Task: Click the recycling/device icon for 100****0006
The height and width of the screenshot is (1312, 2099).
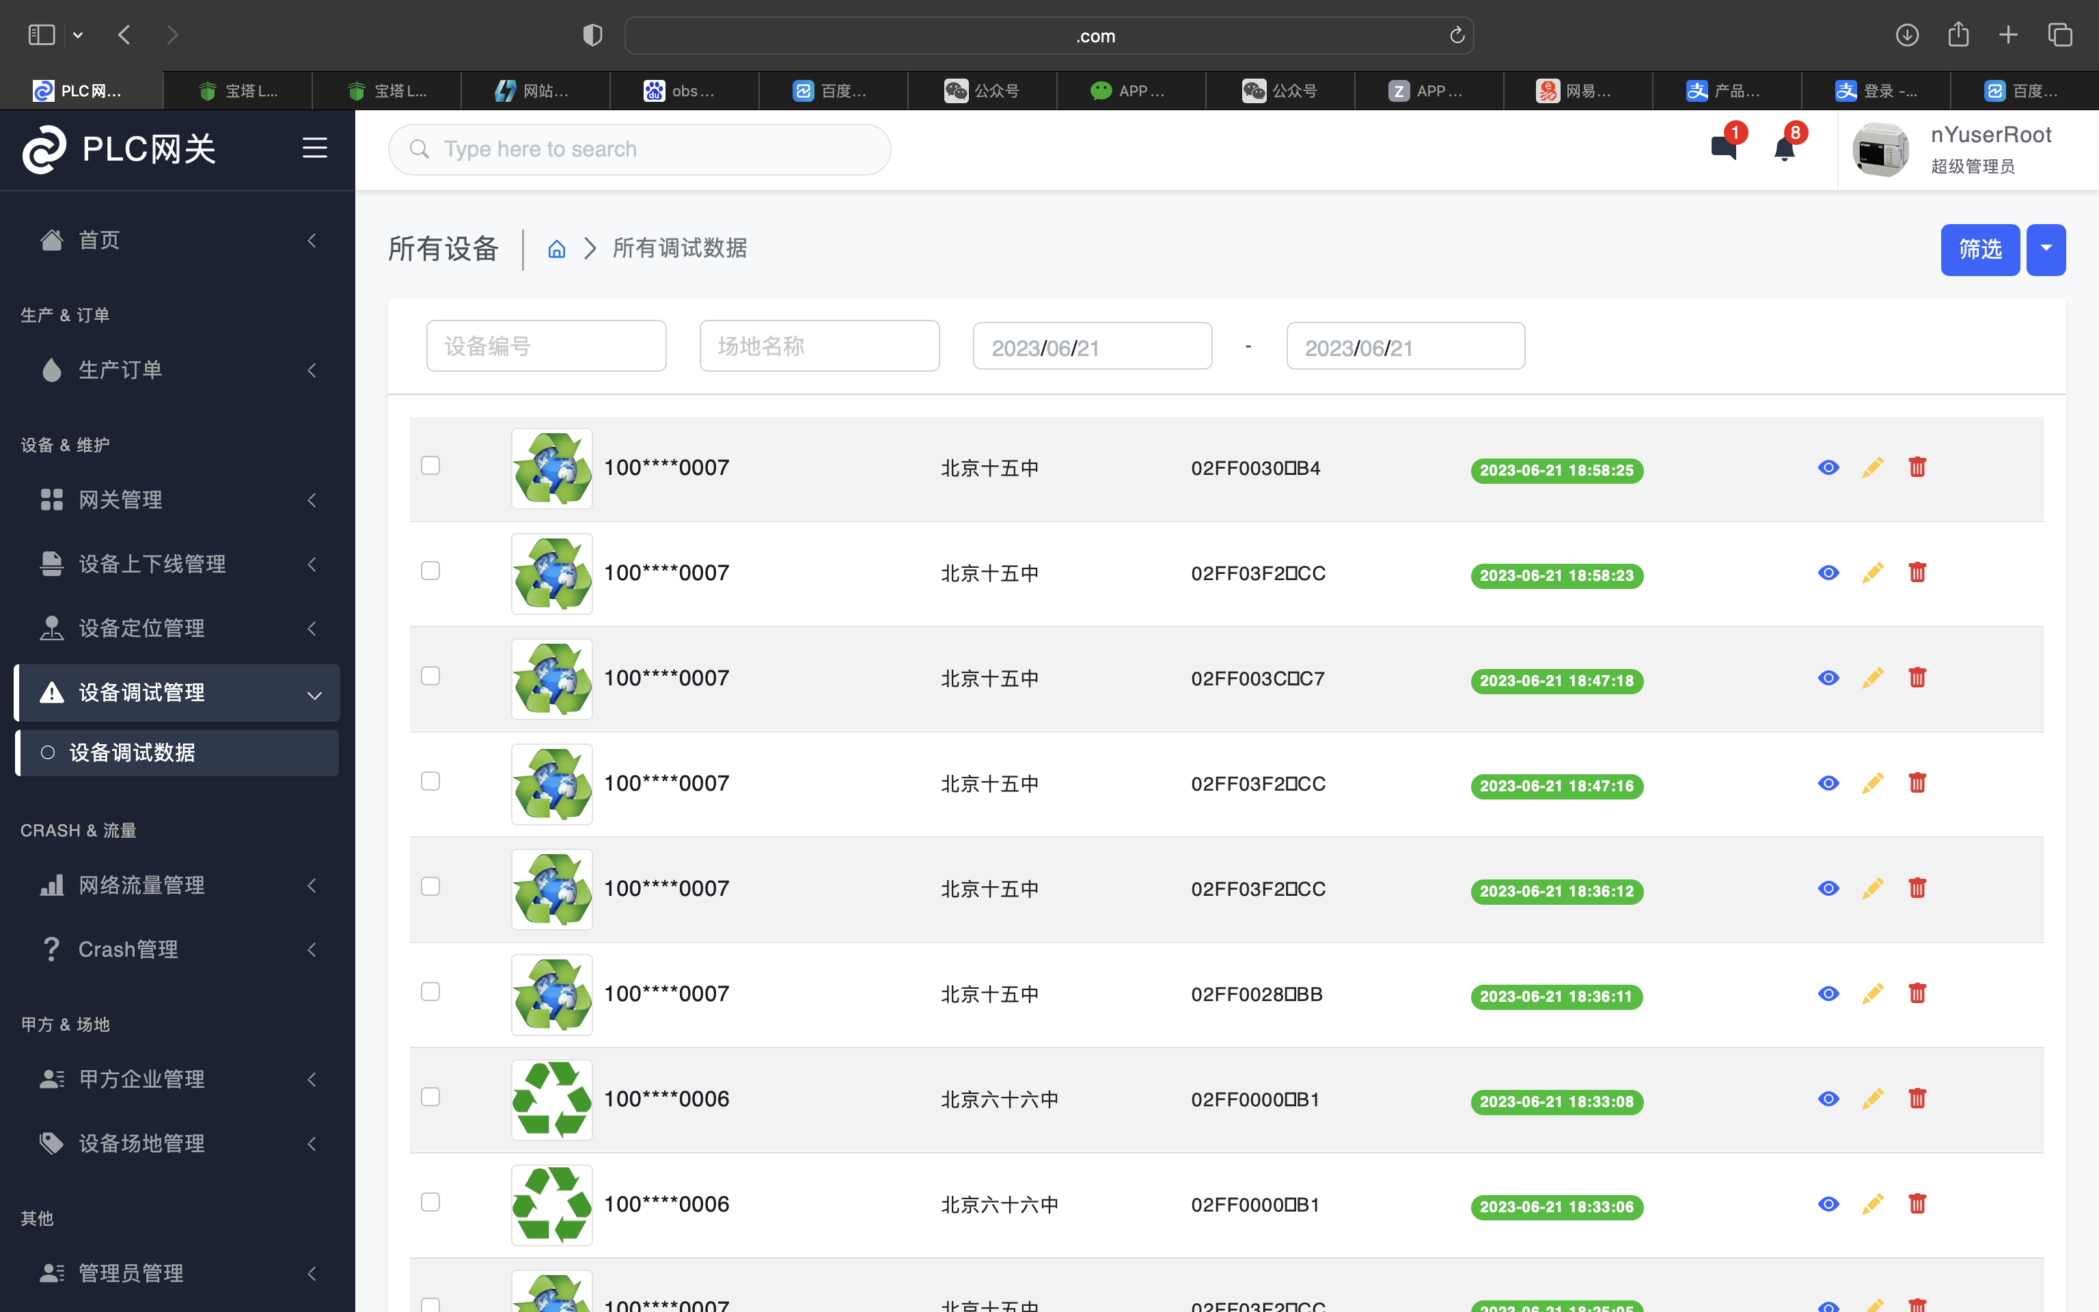Action: 551,1099
